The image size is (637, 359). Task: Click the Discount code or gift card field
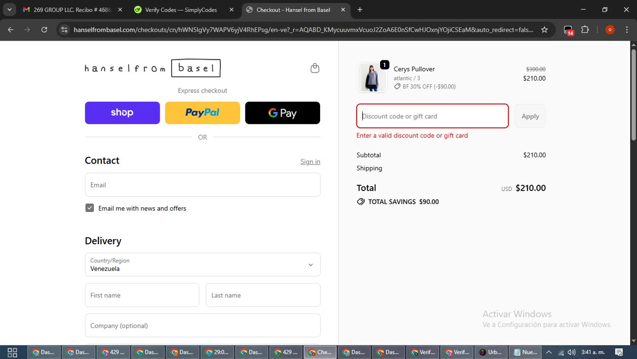(x=432, y=116)
